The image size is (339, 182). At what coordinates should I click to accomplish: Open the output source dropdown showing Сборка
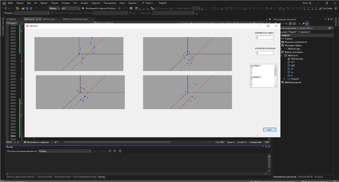64,151
